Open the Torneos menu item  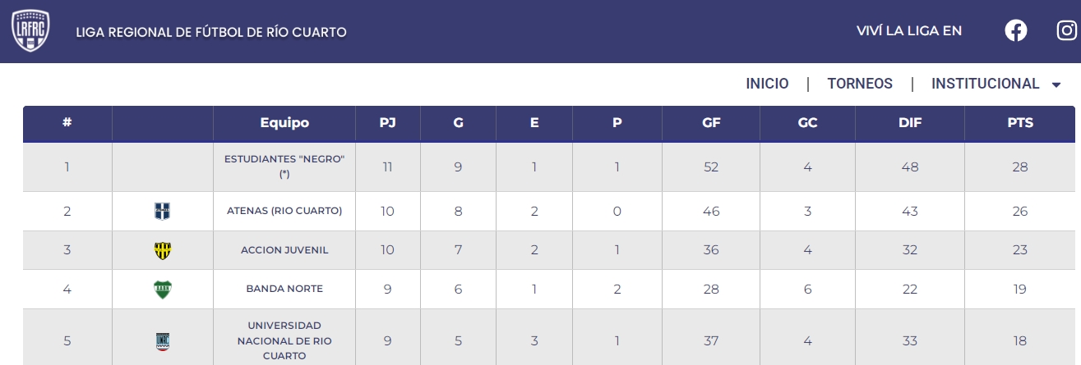(860, 84)
